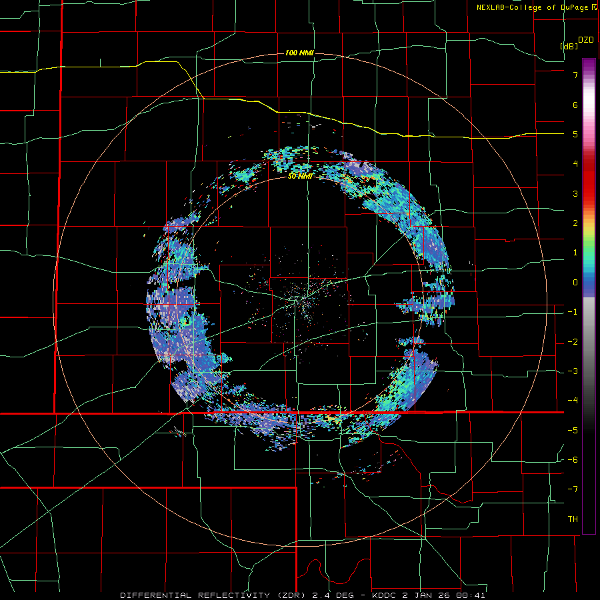Click the DZD product label
This screenshot has height=600, width=600.
tap(586, 40)
